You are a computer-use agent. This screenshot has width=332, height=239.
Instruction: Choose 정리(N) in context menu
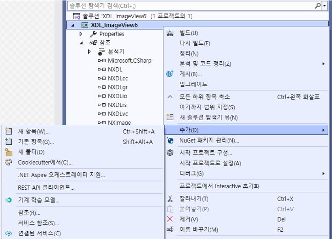(x=189, y=53)
